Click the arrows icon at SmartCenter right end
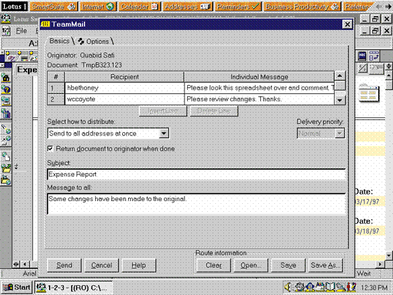393x295 pixels. pos(384,6)
